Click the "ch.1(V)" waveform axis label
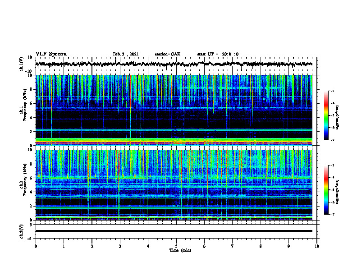357x276 pixels. point(22,64)
